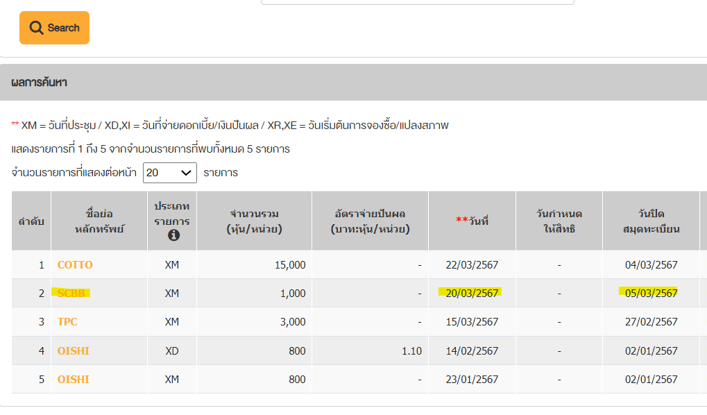This screenshot has width=707, height=415.
Task: Click the info icon under ประเภทรายการ
Action: [x=173, y=235]
